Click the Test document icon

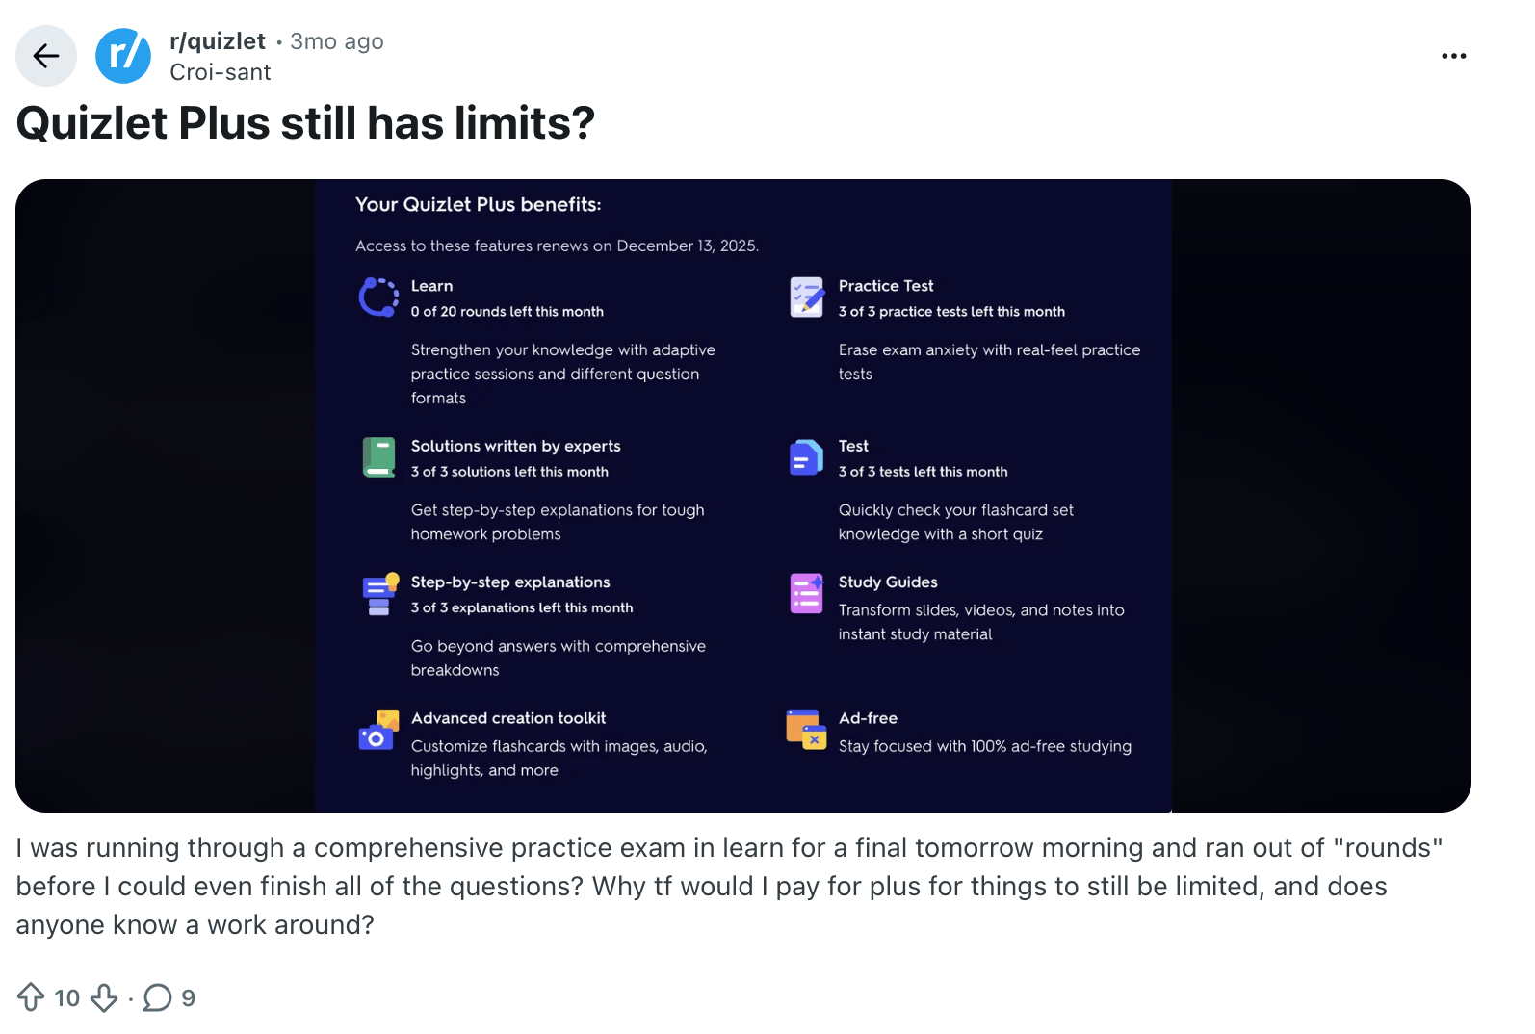tap(806, 456)
